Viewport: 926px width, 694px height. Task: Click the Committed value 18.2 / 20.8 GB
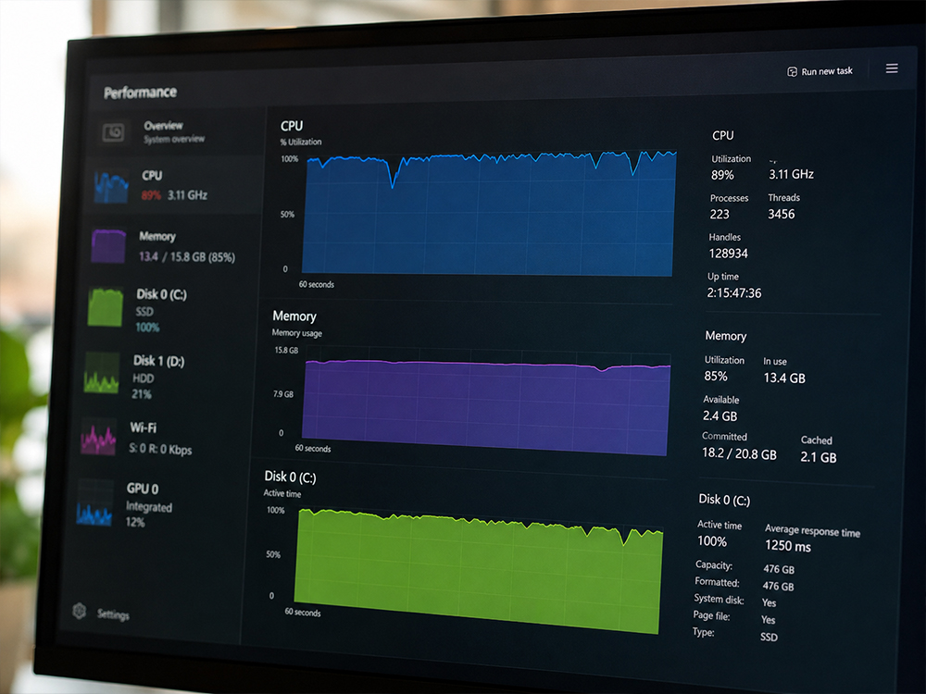coord(739,453)
